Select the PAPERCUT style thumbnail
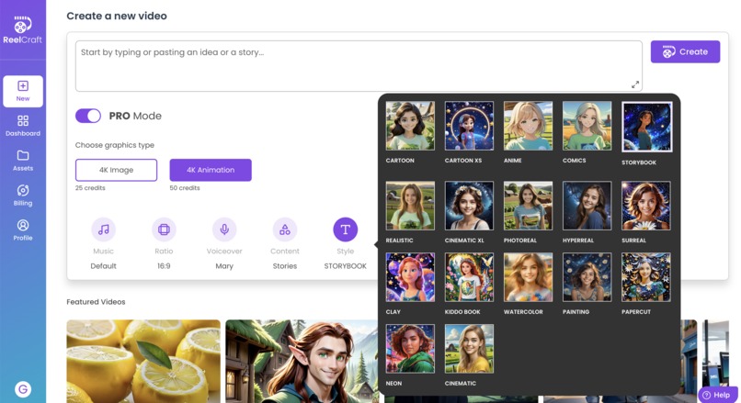 (x=646, y=277)
